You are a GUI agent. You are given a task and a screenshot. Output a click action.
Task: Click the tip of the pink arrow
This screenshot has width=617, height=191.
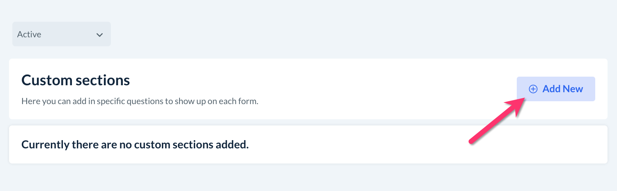pyautogui.click(x=524, y=100)
